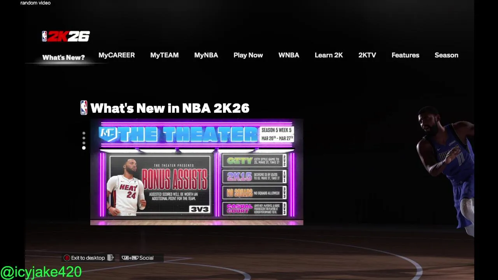Click the LB+RB bumper buttons icon
This screenshot has height=280, width=498.
(130, 258)
